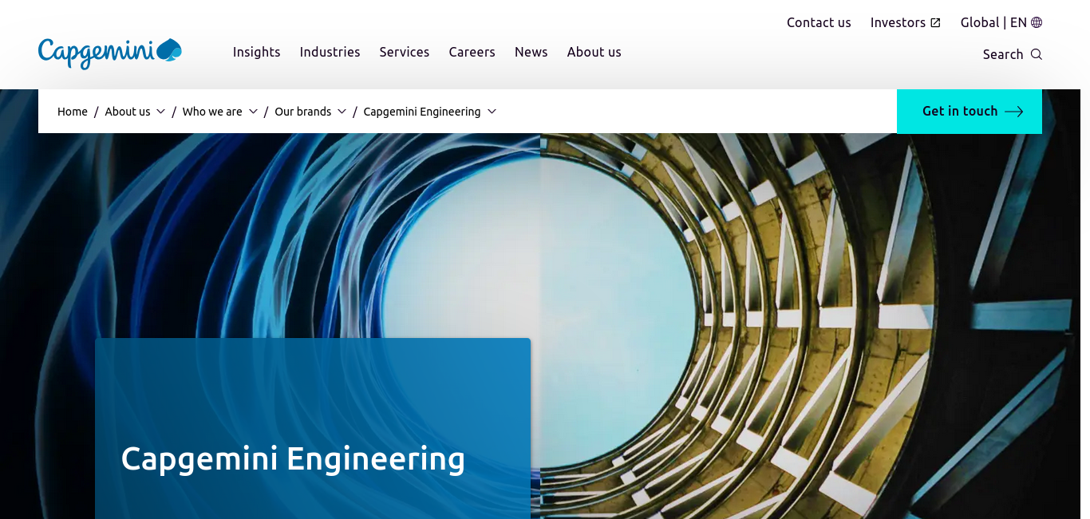This screenshot has height=519, width=1090.
Task: Click the Capgemini Engineering hero heading
Action: tap(293, 458)
